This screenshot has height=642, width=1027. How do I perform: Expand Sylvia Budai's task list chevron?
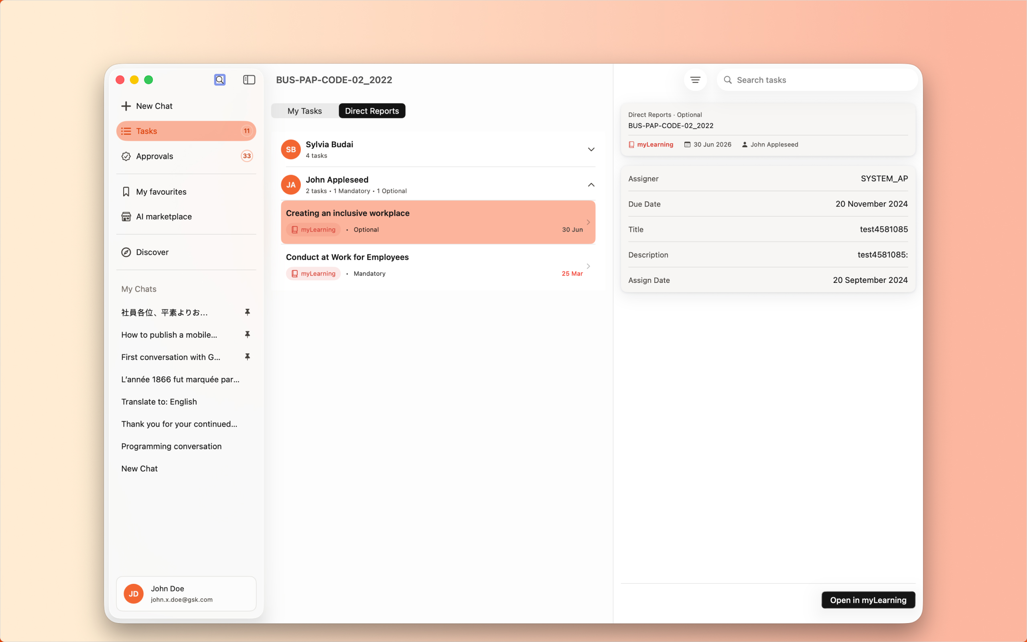coord(591,149)
